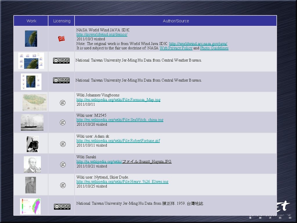
Task: Click the second-row Taiwan weather data thumbnail
Action: pyautogui.click(x=31, y=61)
